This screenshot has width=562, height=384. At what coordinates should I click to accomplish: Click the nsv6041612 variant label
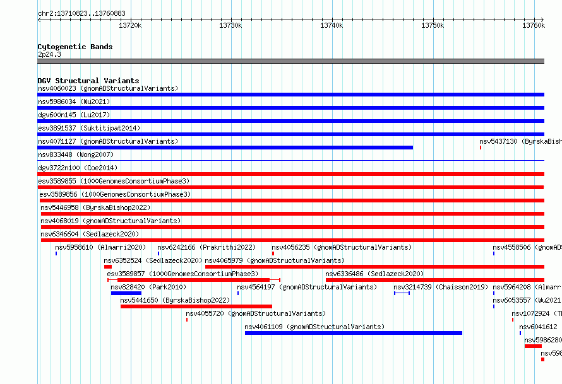[x=539, y=327]
